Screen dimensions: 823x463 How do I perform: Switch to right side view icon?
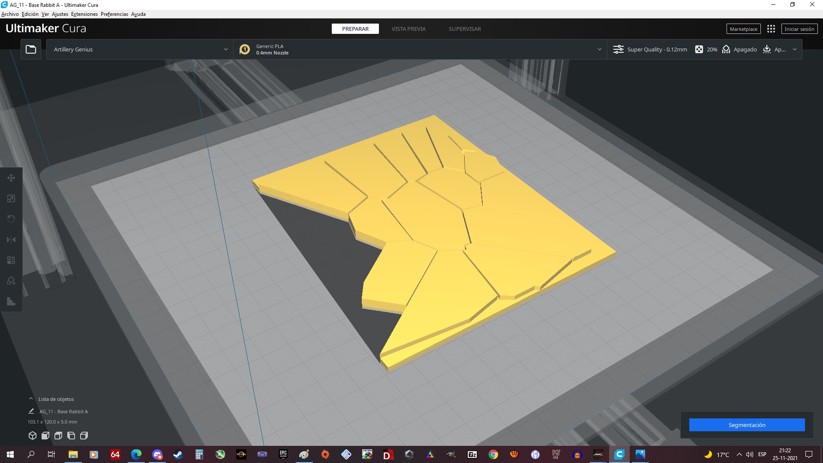[84, 436]
